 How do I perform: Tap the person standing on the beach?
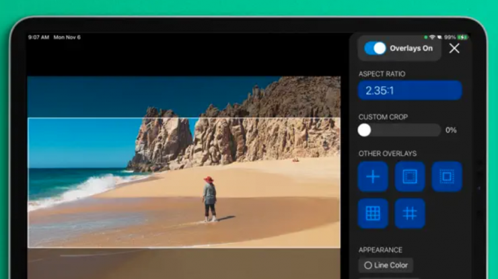[x=209, y=197]
